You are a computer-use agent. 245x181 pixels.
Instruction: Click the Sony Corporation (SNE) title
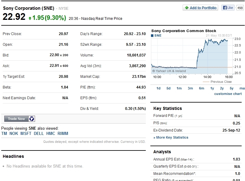pyautogui.click(x=29, y=8)
